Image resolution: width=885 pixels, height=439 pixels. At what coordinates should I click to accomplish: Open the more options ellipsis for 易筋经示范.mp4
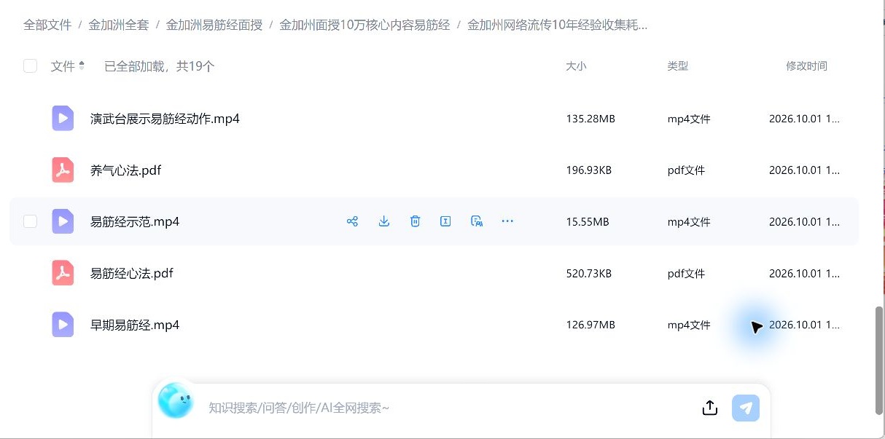point(507,221)
